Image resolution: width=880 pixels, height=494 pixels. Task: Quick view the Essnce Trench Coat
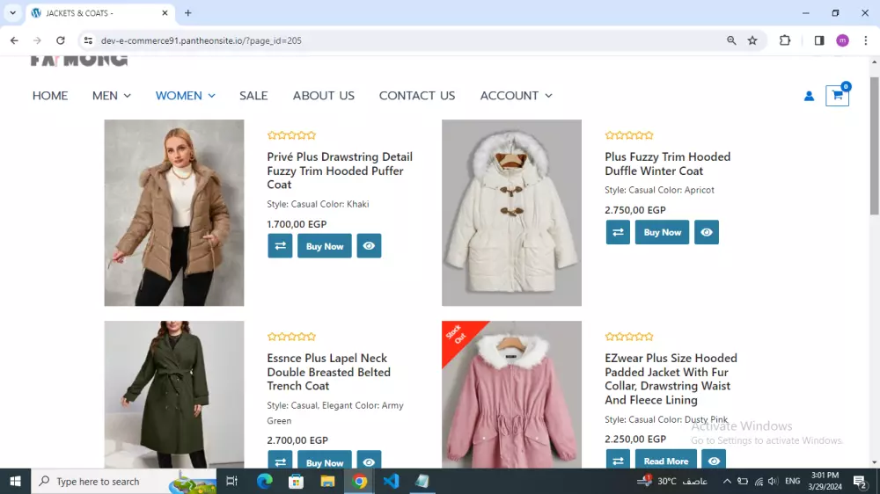click(x=369, y=461)
